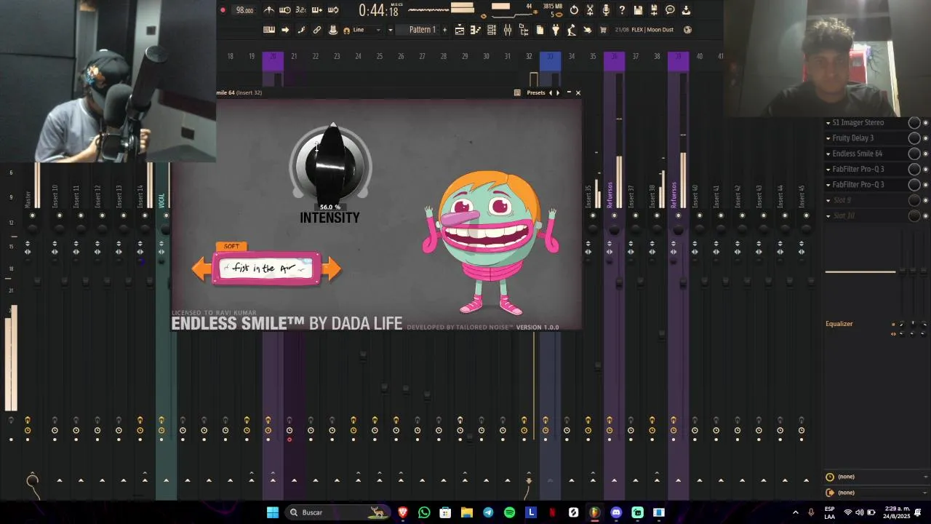Toggle S1 Imager Stereo enable switch
This screenshot has width=931, height=524.
(x=925, y=123)
